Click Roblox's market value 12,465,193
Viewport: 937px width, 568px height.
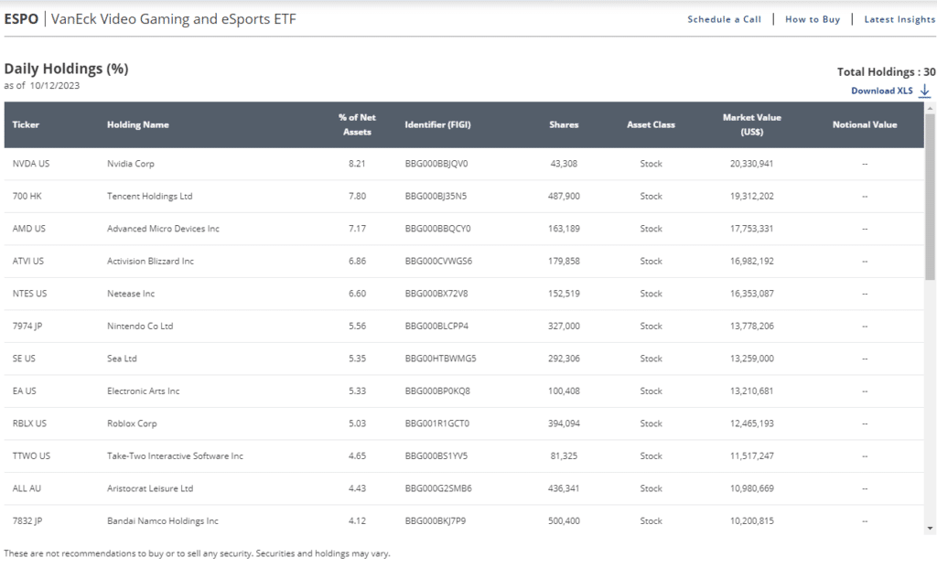752,423
